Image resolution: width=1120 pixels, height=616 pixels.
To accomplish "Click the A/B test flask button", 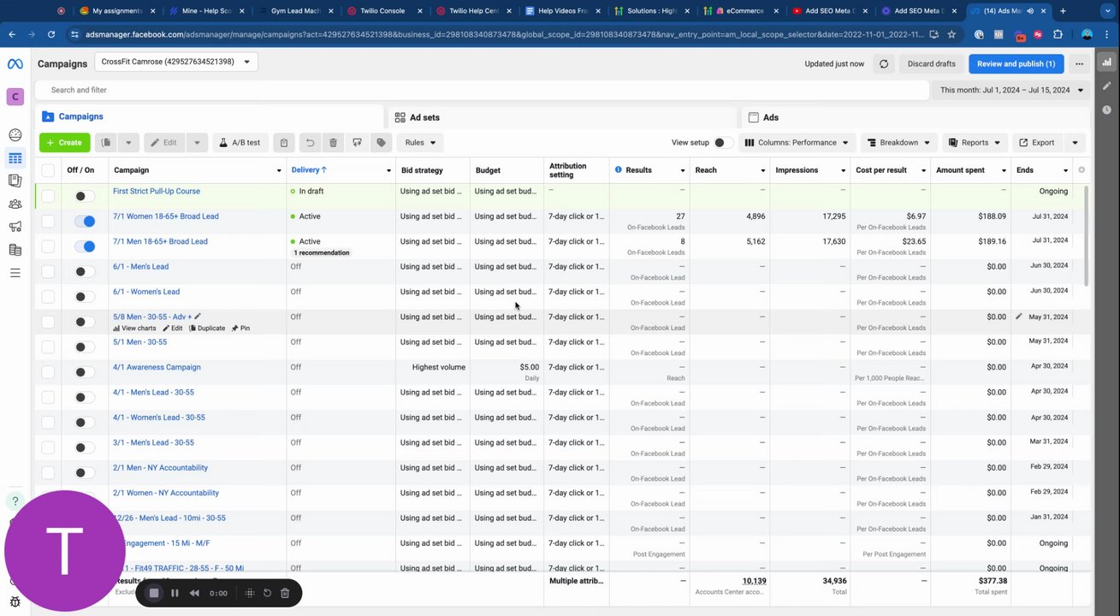I will coord(240,143).
